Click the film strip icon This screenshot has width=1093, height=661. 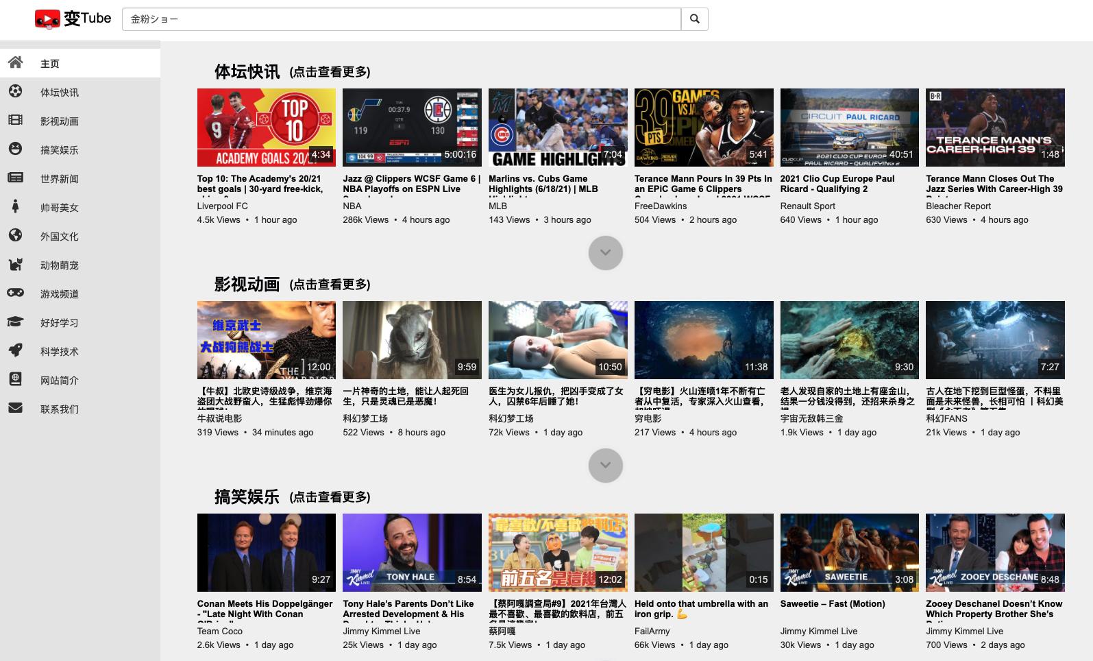point(15,120)
